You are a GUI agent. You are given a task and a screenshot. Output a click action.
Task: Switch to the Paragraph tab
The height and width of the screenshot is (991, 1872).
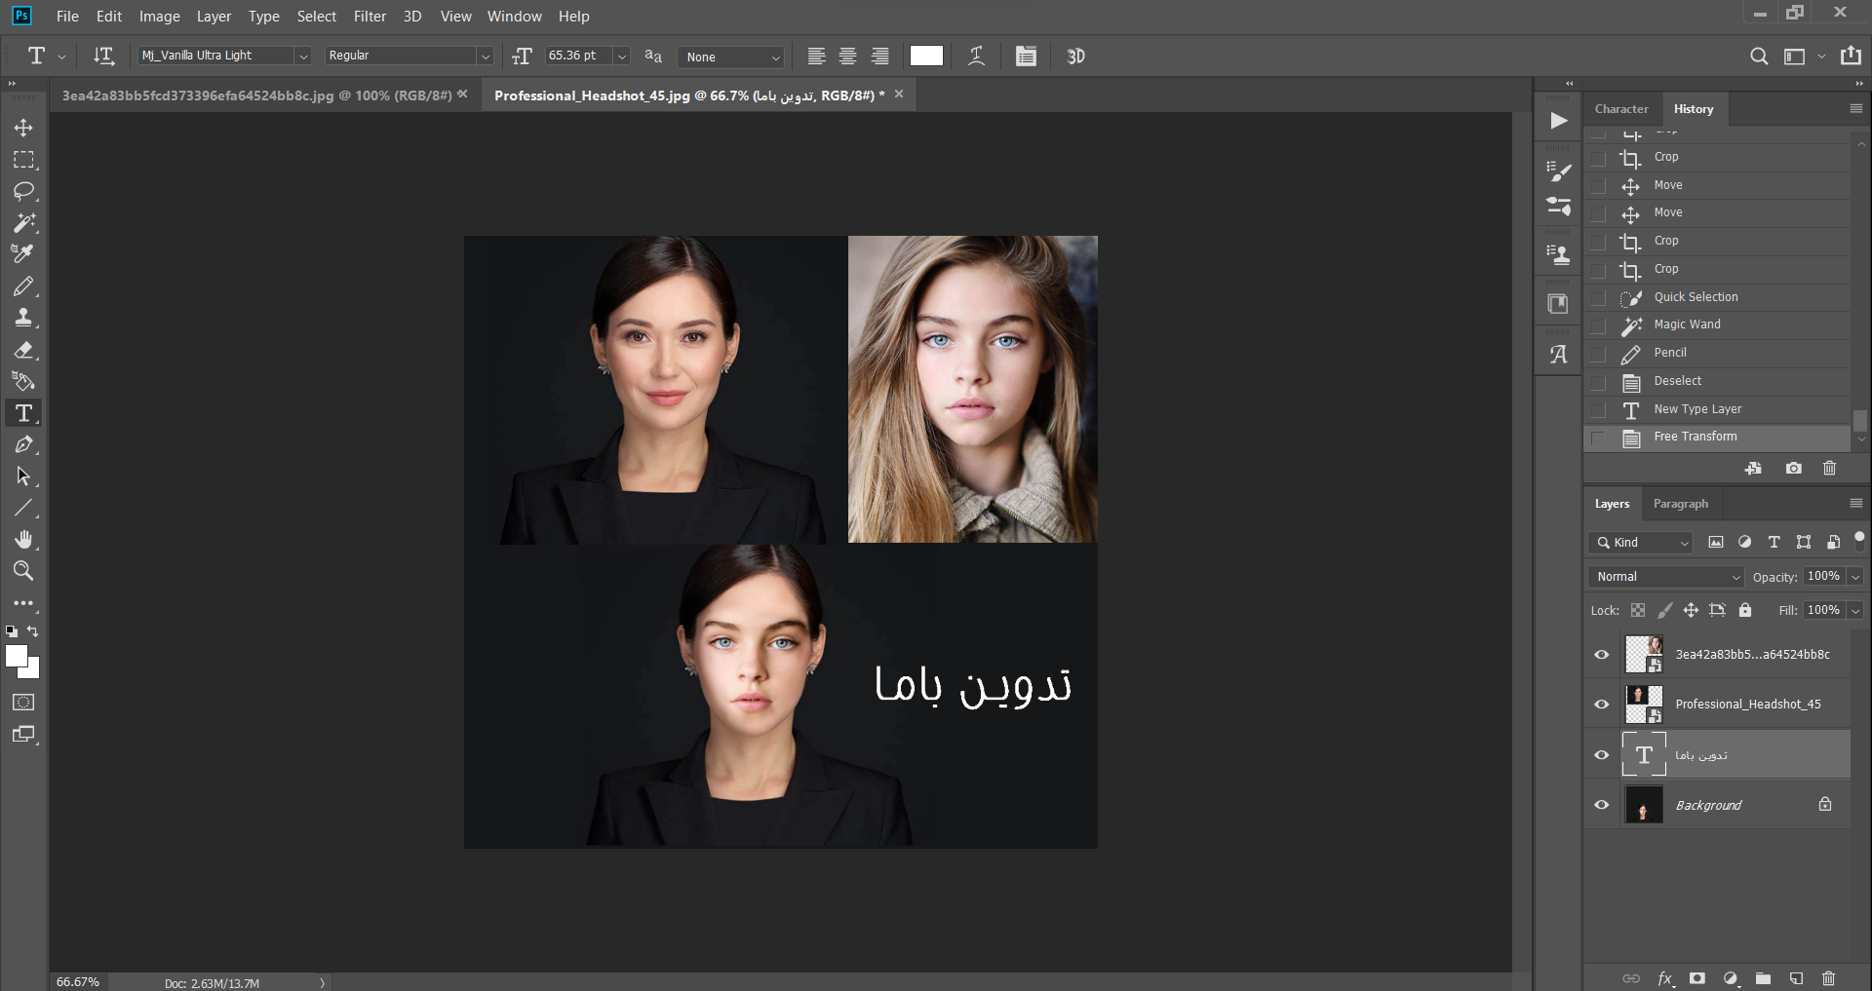(1680, 504)
